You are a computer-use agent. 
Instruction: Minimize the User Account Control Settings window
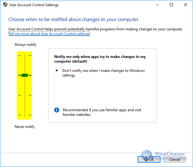[157, 5]
